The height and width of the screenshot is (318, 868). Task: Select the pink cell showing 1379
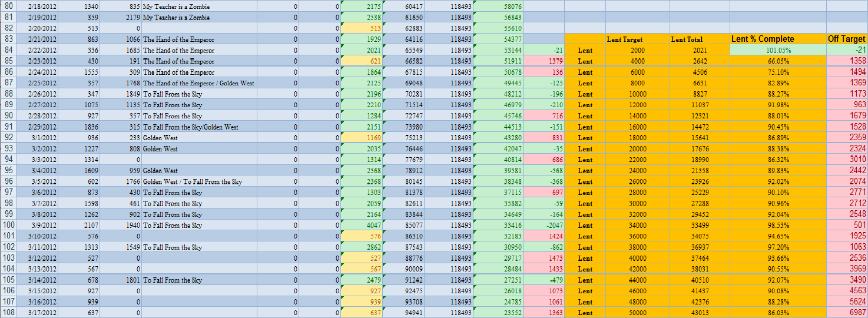tap(544, 61)
